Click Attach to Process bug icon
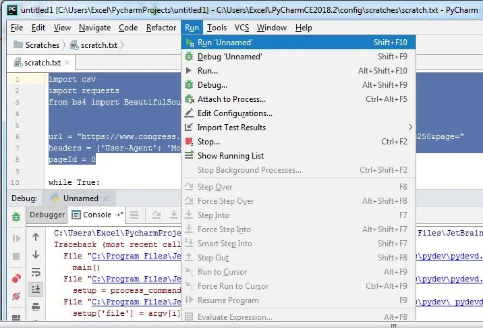 189,99
